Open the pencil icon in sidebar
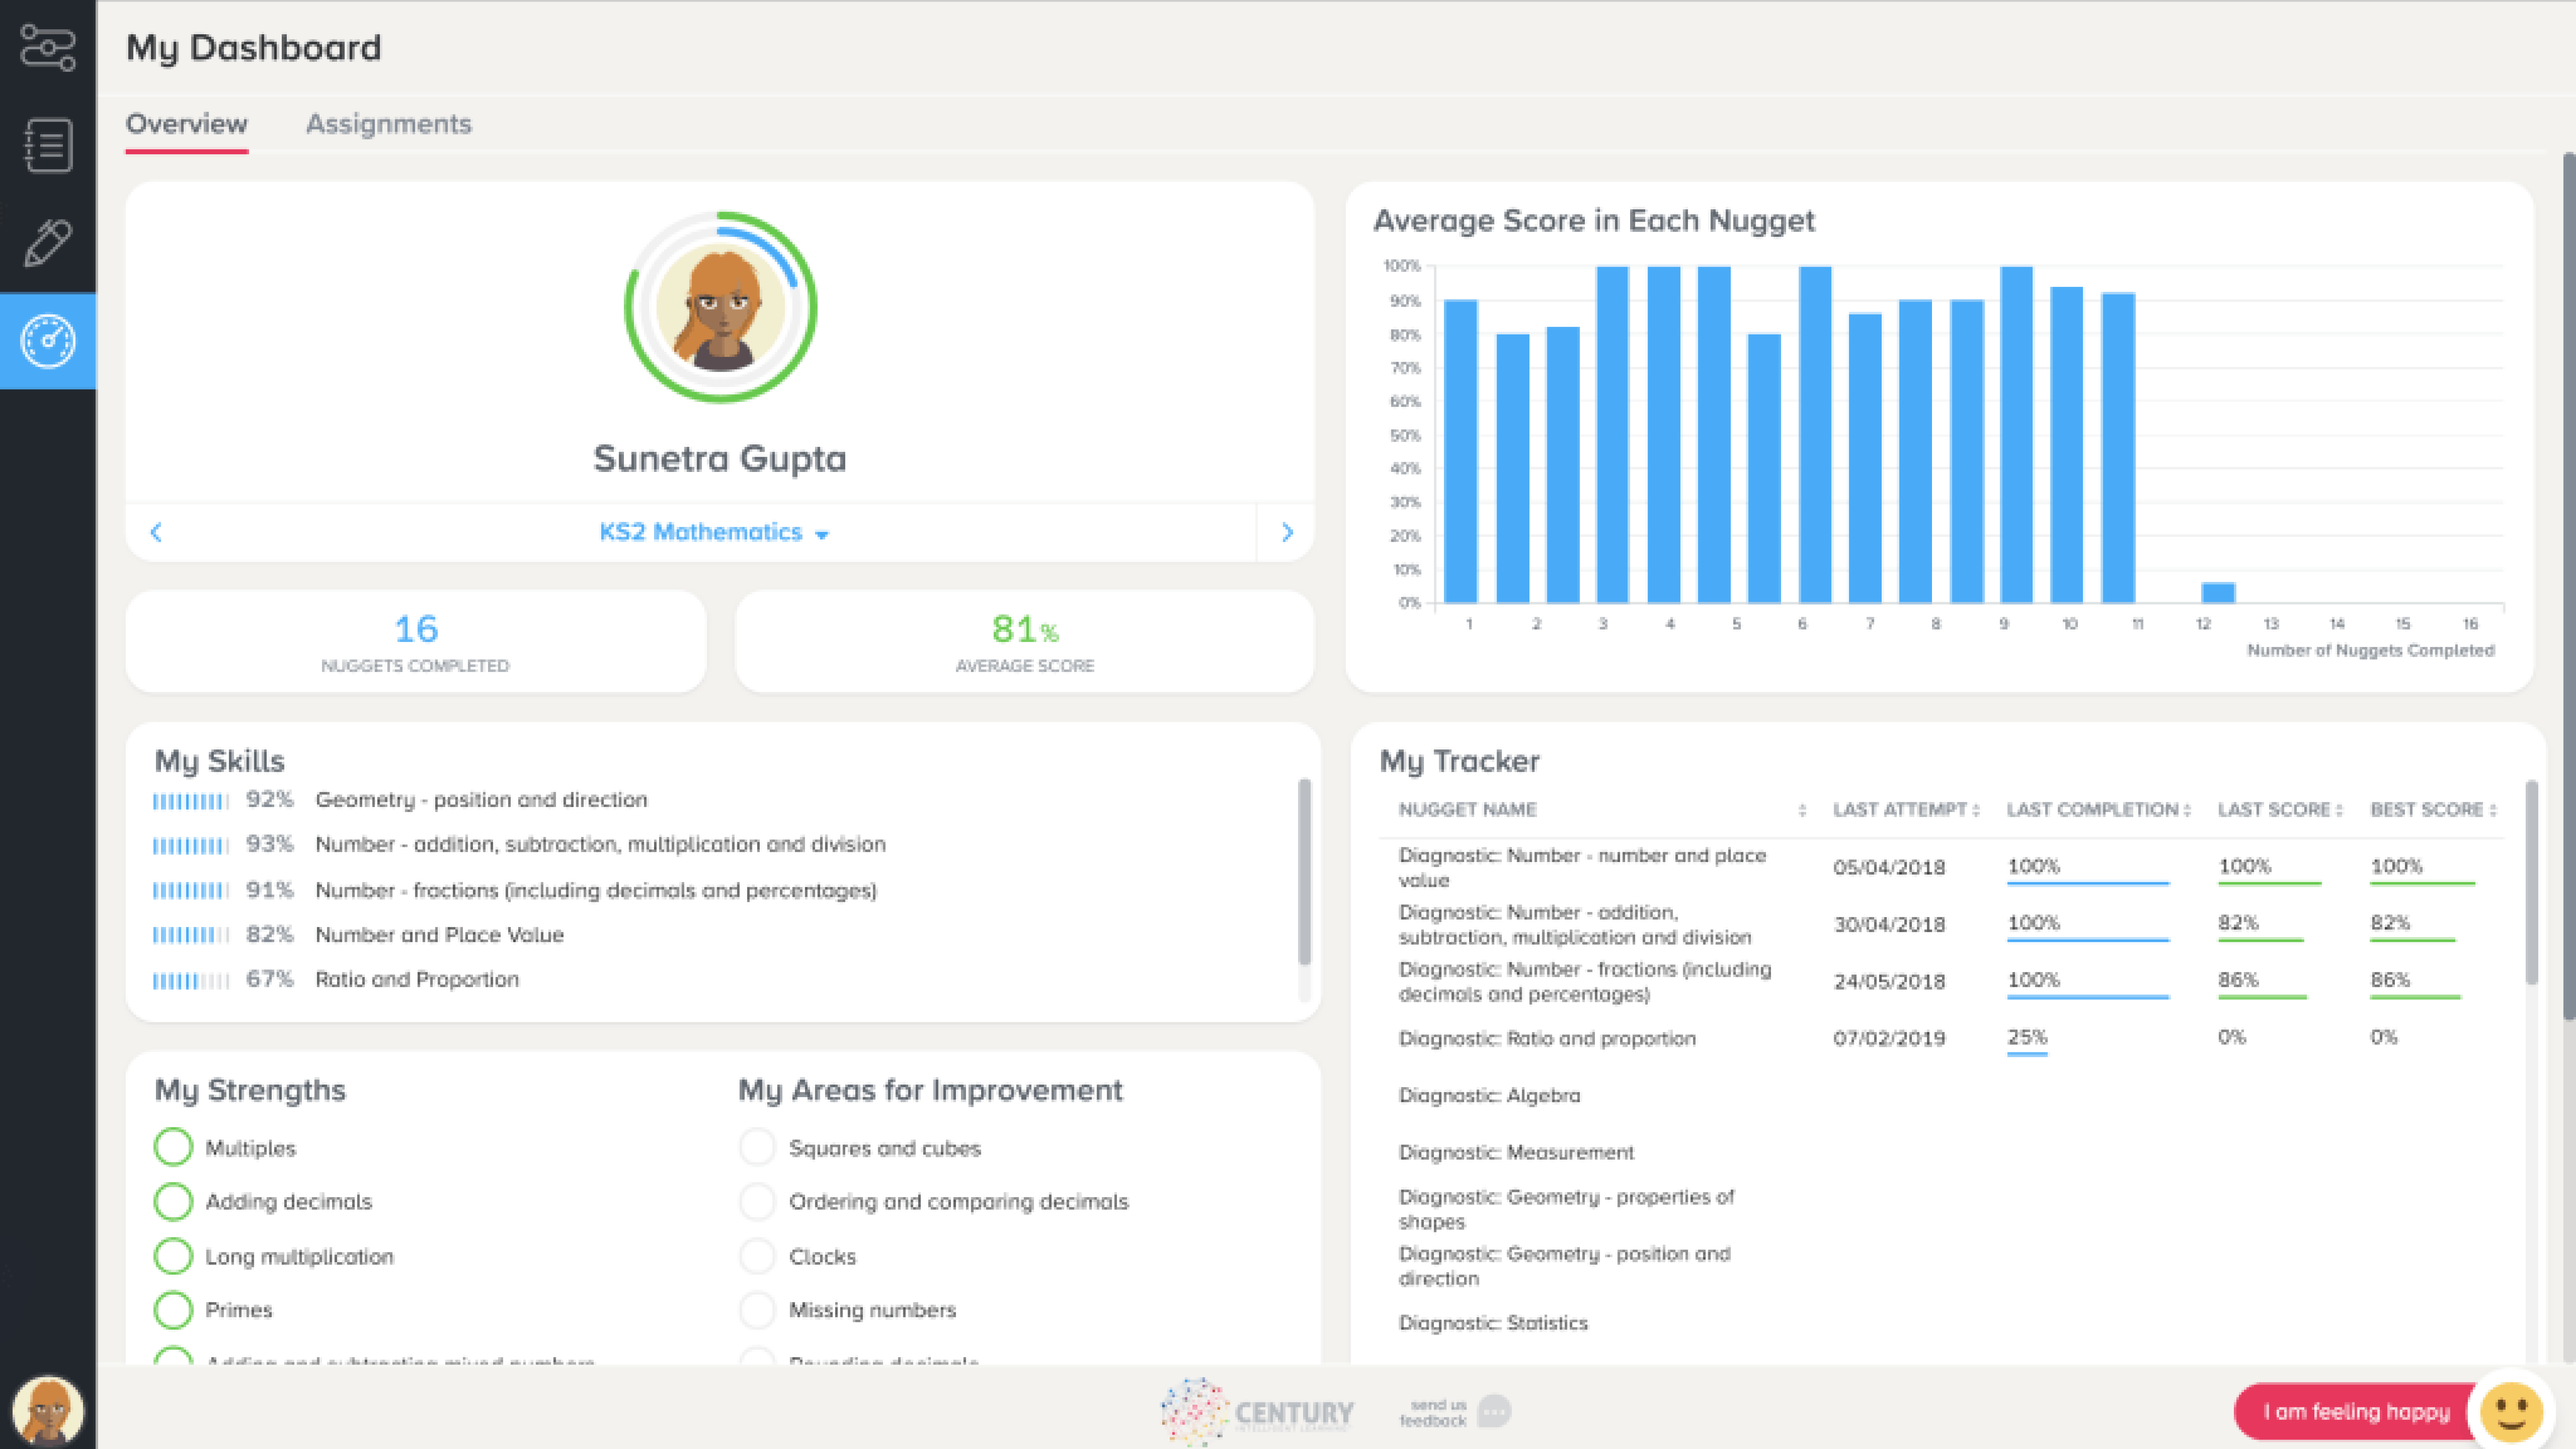2576x1449 pixels. [48, 243]
